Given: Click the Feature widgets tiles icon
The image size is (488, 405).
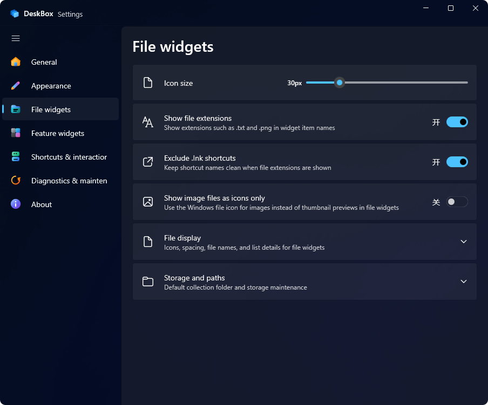Looking at the screenshot, I should 16,133.
